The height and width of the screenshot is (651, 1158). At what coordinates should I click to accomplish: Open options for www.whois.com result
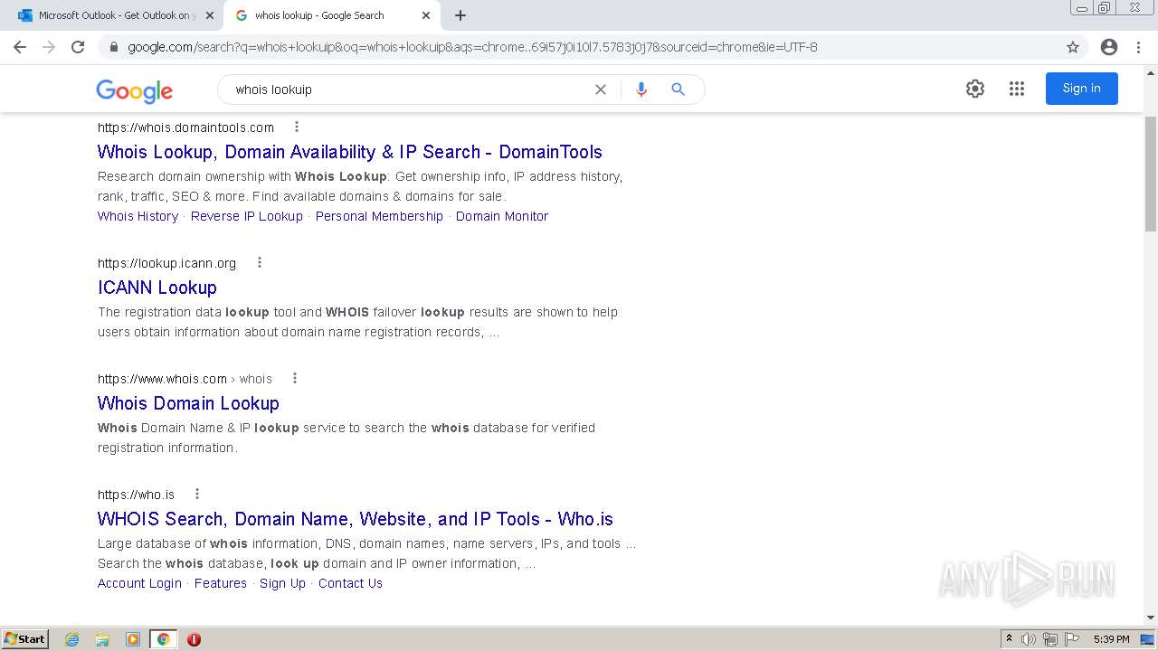click(294, 378)
